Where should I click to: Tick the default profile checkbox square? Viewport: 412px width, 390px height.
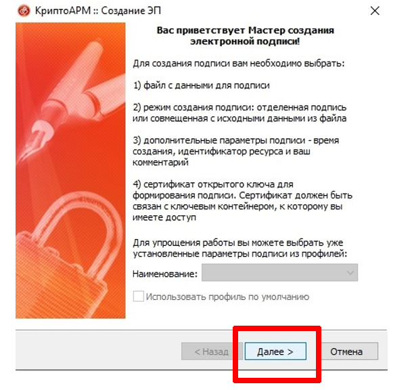tap(139, 296)
